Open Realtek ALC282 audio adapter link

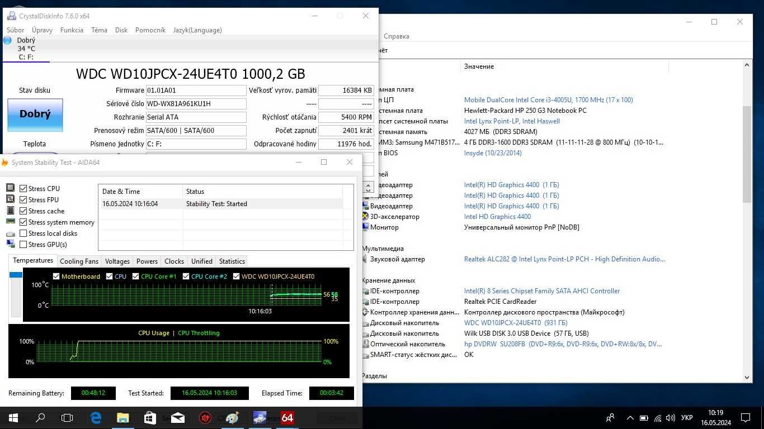[564, 259]
